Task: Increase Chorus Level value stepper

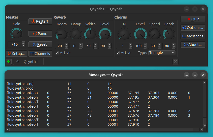Action: point(145,45)
